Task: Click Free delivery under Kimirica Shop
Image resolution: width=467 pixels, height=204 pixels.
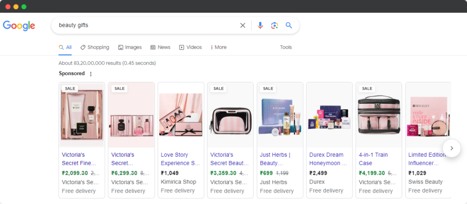Action: click(178, 191)
